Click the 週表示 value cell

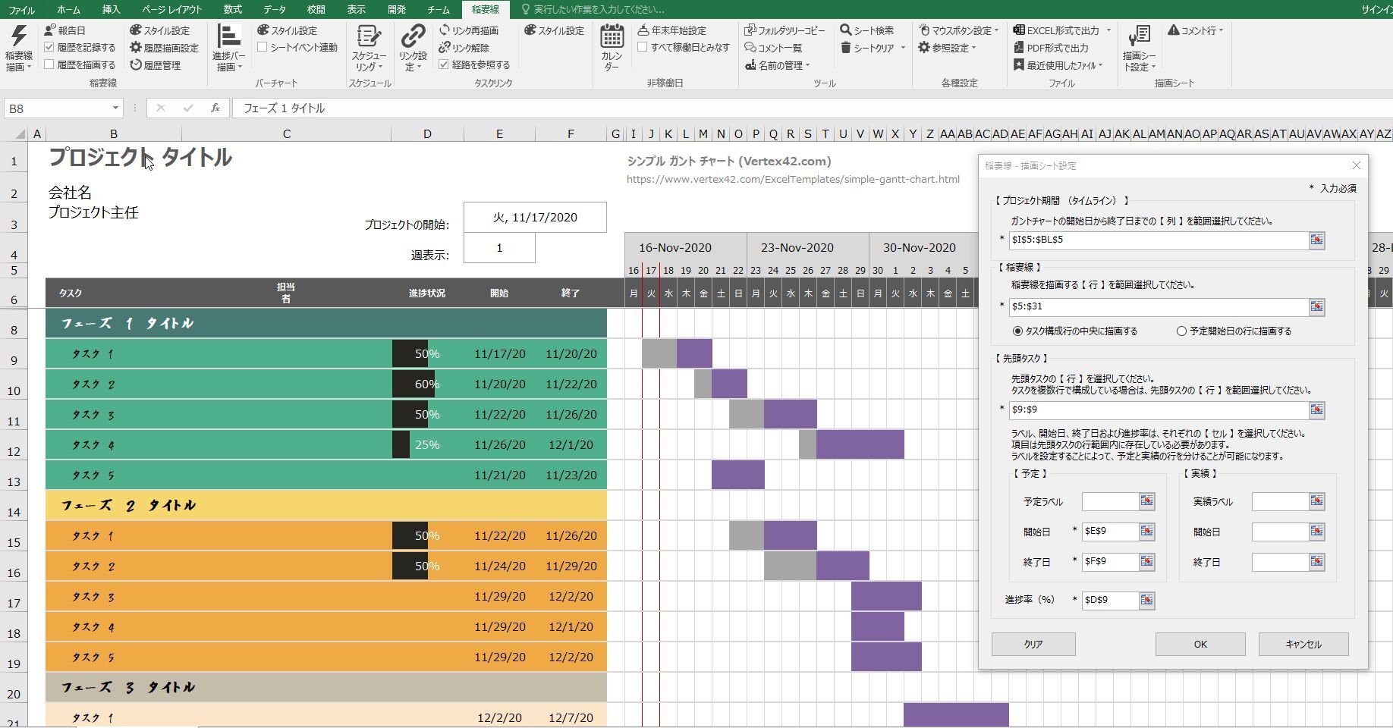[499, 248]
